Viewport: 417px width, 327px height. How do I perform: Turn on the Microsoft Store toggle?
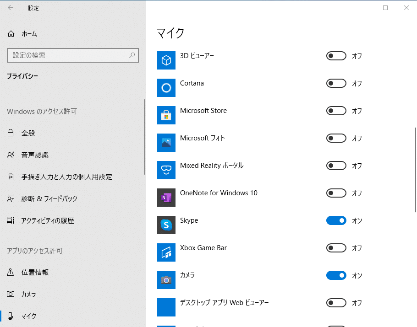pyautogui.click(x=336, y=111)
